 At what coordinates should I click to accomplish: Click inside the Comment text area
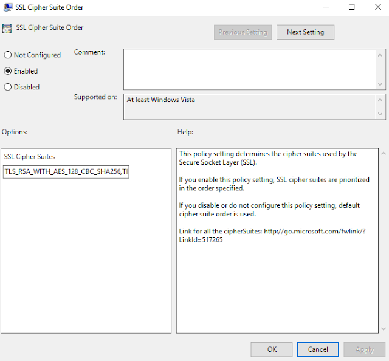pyautogui.click(x=250, y=69)
